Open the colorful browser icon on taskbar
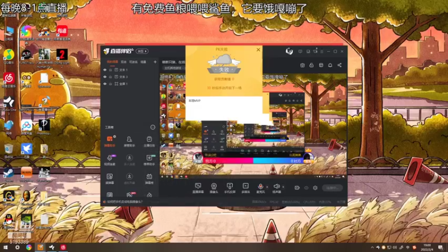 29,247
